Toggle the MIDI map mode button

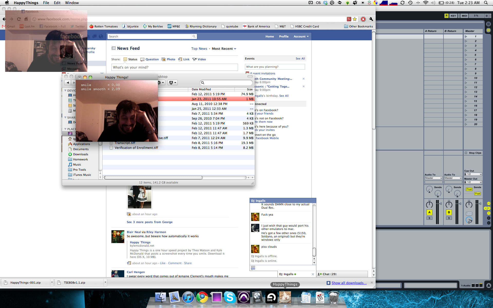tap(464, 16)
